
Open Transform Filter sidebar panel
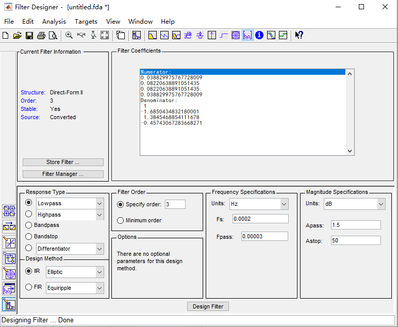point(9,227)
